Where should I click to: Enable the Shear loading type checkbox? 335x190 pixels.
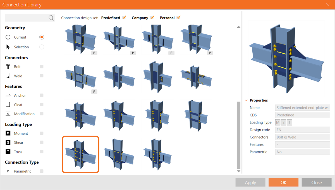[42, 142]
